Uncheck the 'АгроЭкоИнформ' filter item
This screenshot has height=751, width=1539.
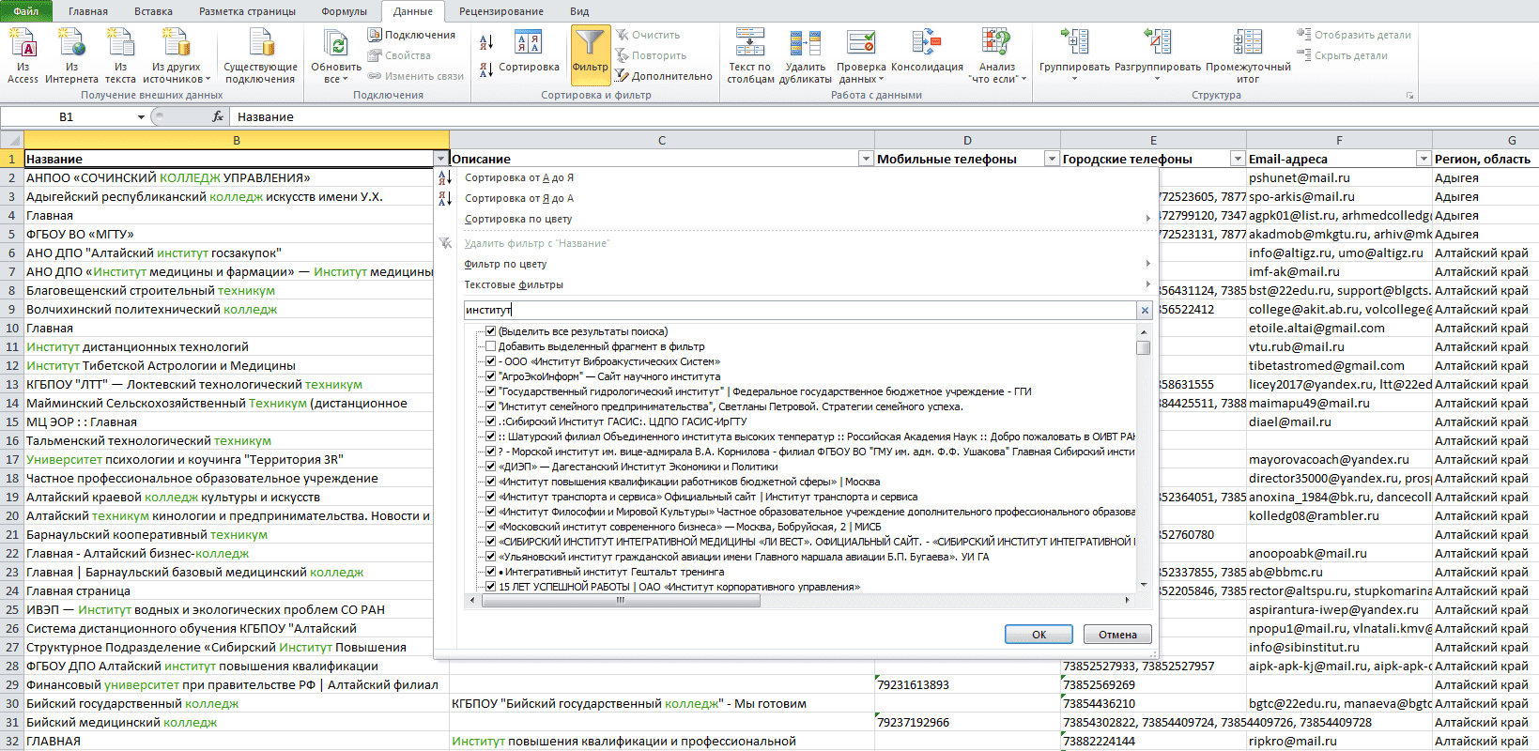490,376
